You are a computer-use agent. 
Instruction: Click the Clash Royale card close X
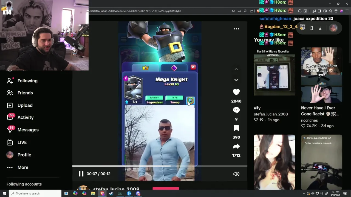point(193,67)
